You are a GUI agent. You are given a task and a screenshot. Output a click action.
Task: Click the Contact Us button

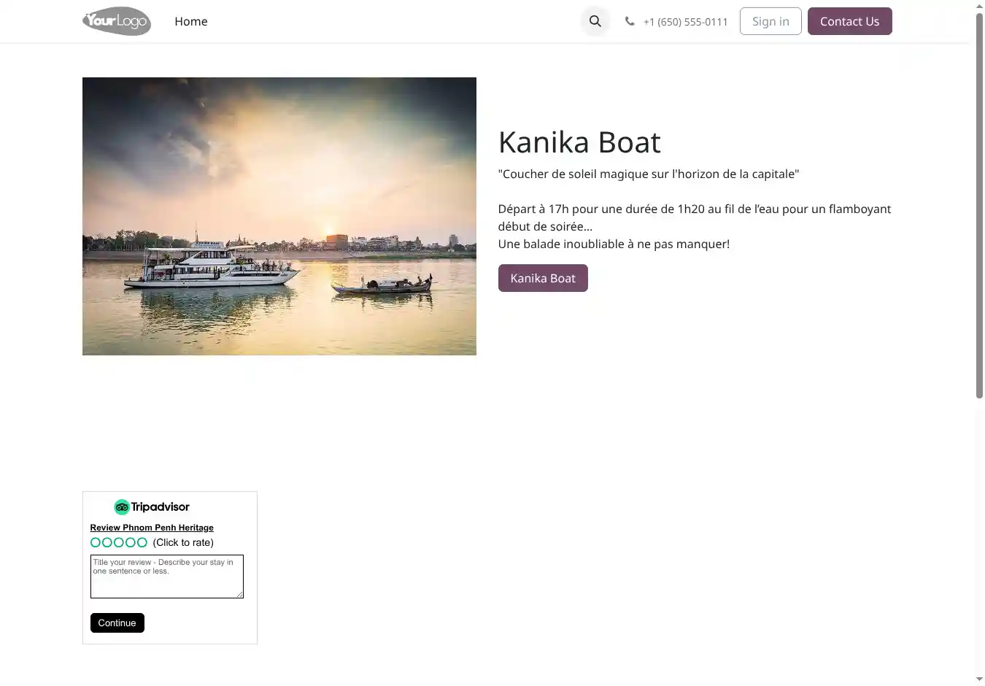[x=849, y=21]
